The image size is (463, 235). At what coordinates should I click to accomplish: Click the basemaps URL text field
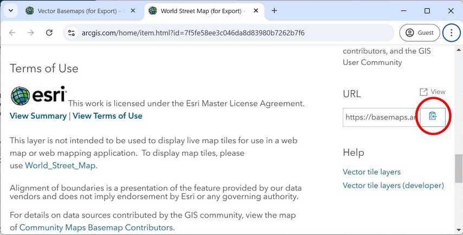point(381,117)
